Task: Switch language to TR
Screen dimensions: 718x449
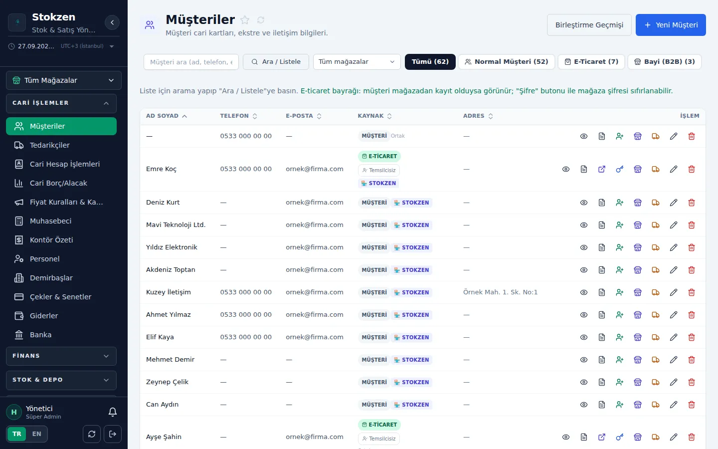Action: tap(17, 434)
